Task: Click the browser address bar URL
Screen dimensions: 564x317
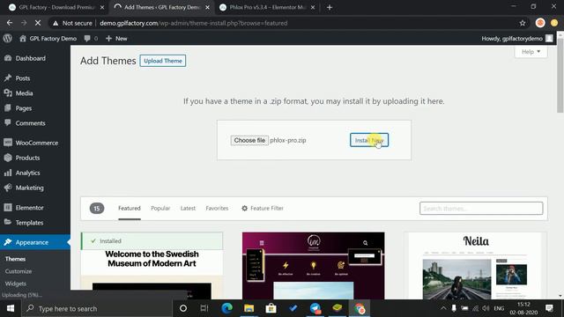Action: (194, 23)
